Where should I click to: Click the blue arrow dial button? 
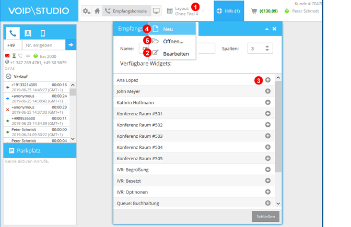click(71, 45)
